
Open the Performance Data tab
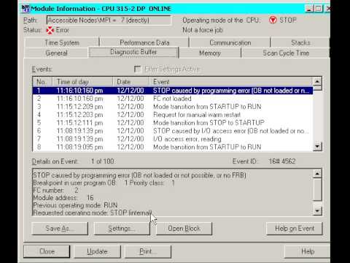pos(144,42)
